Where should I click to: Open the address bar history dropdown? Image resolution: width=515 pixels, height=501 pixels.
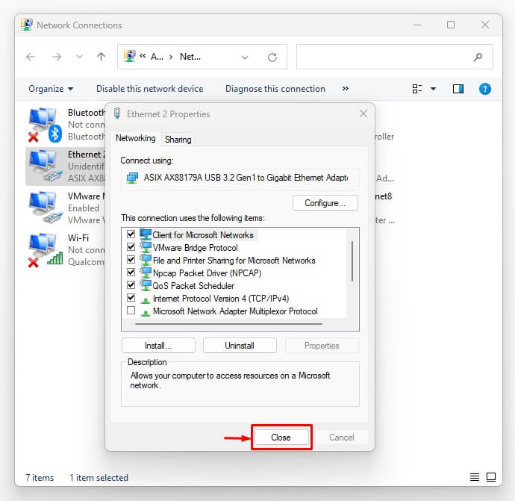(x=245, y=57)
